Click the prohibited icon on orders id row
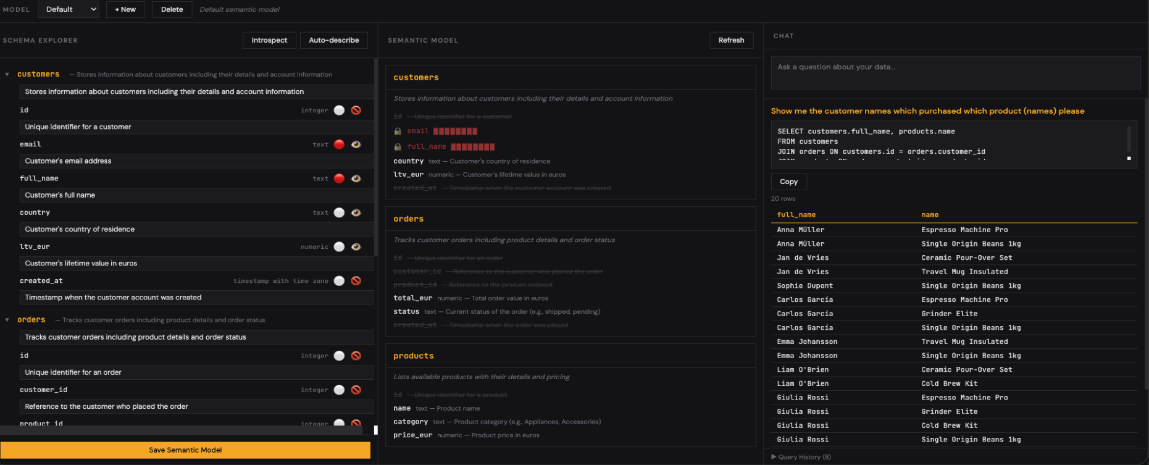 pos(356,356)
